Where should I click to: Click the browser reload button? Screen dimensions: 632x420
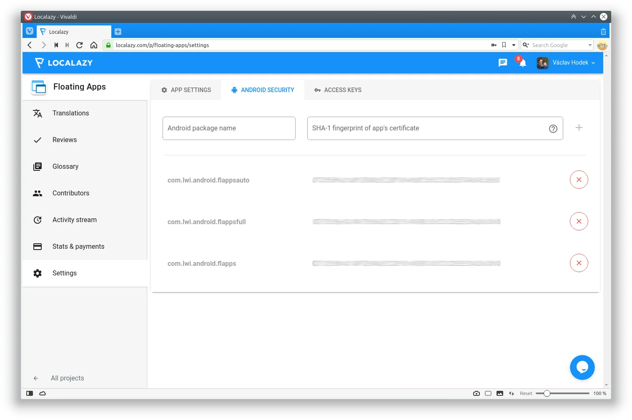80,45
